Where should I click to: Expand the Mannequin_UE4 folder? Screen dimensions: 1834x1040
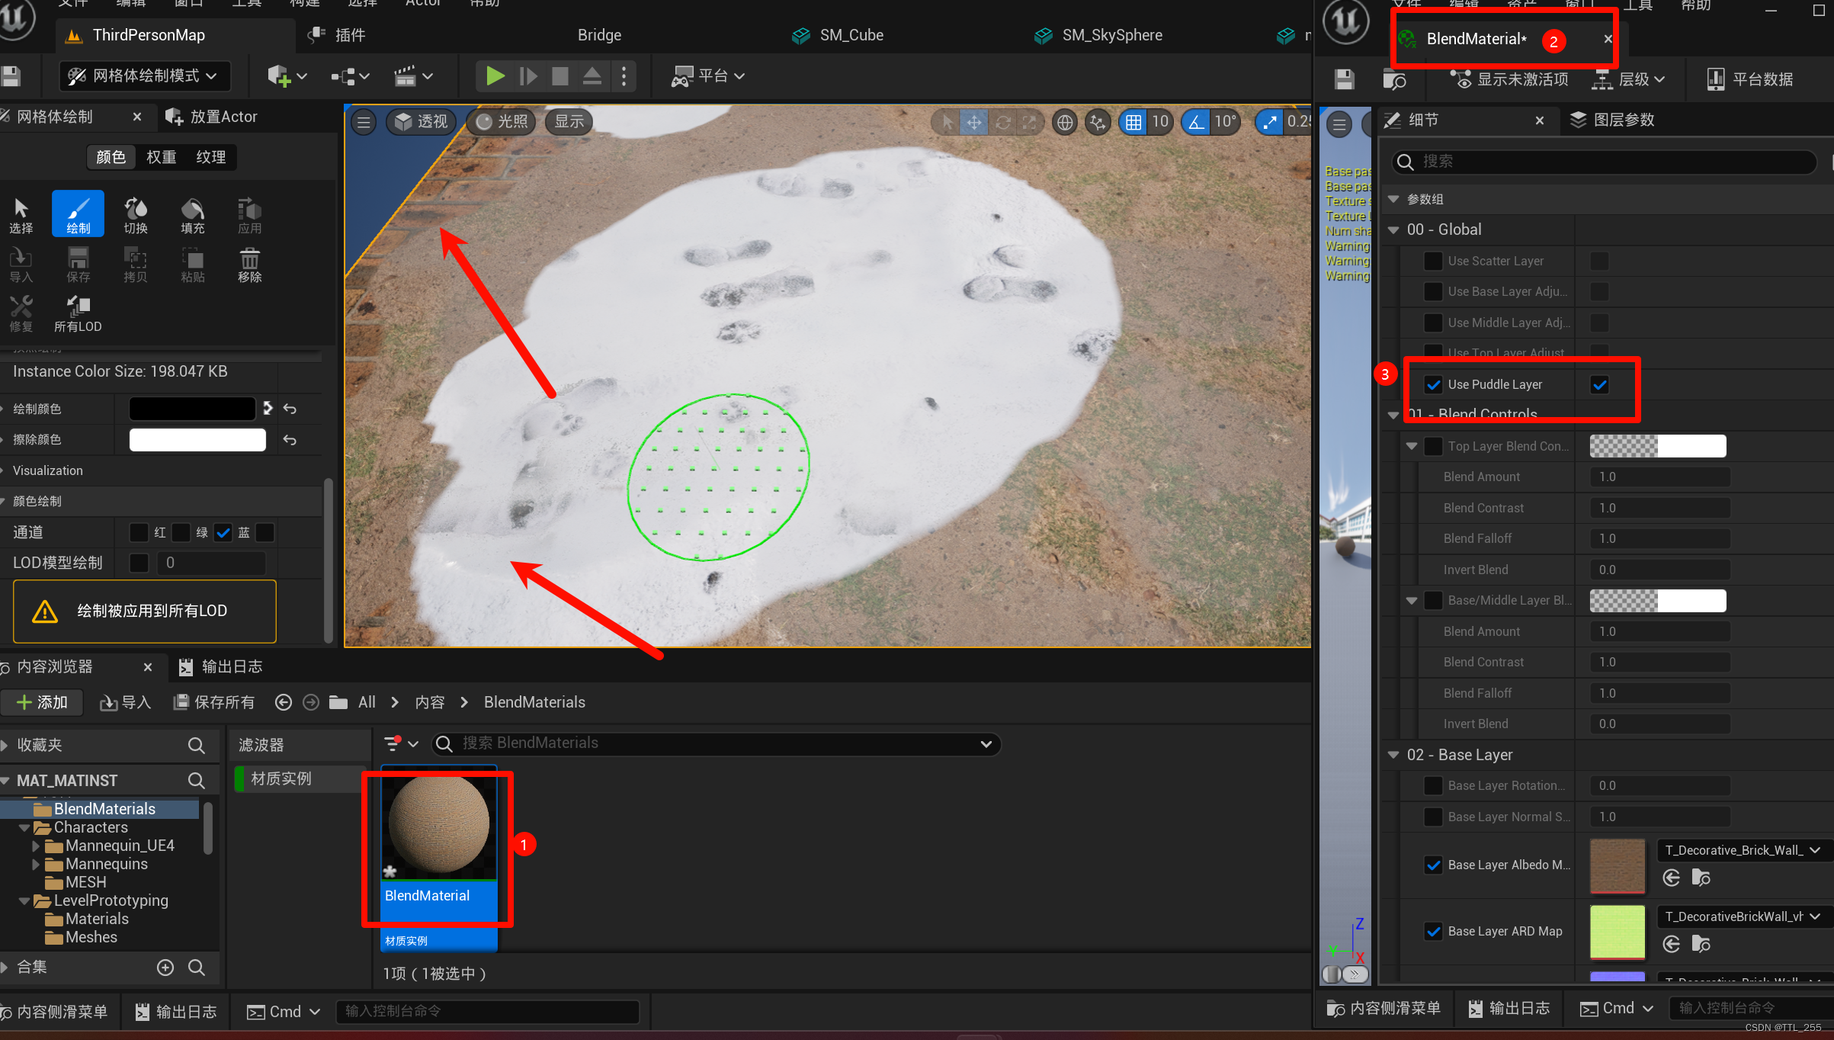[x=35, y=846]
